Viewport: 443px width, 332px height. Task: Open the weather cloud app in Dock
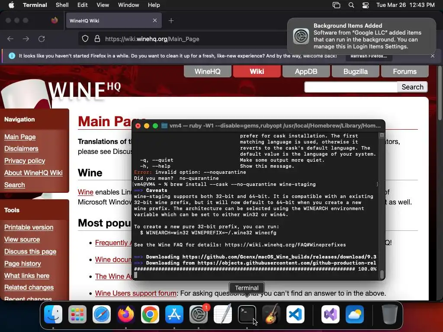[x=355, y=314]
